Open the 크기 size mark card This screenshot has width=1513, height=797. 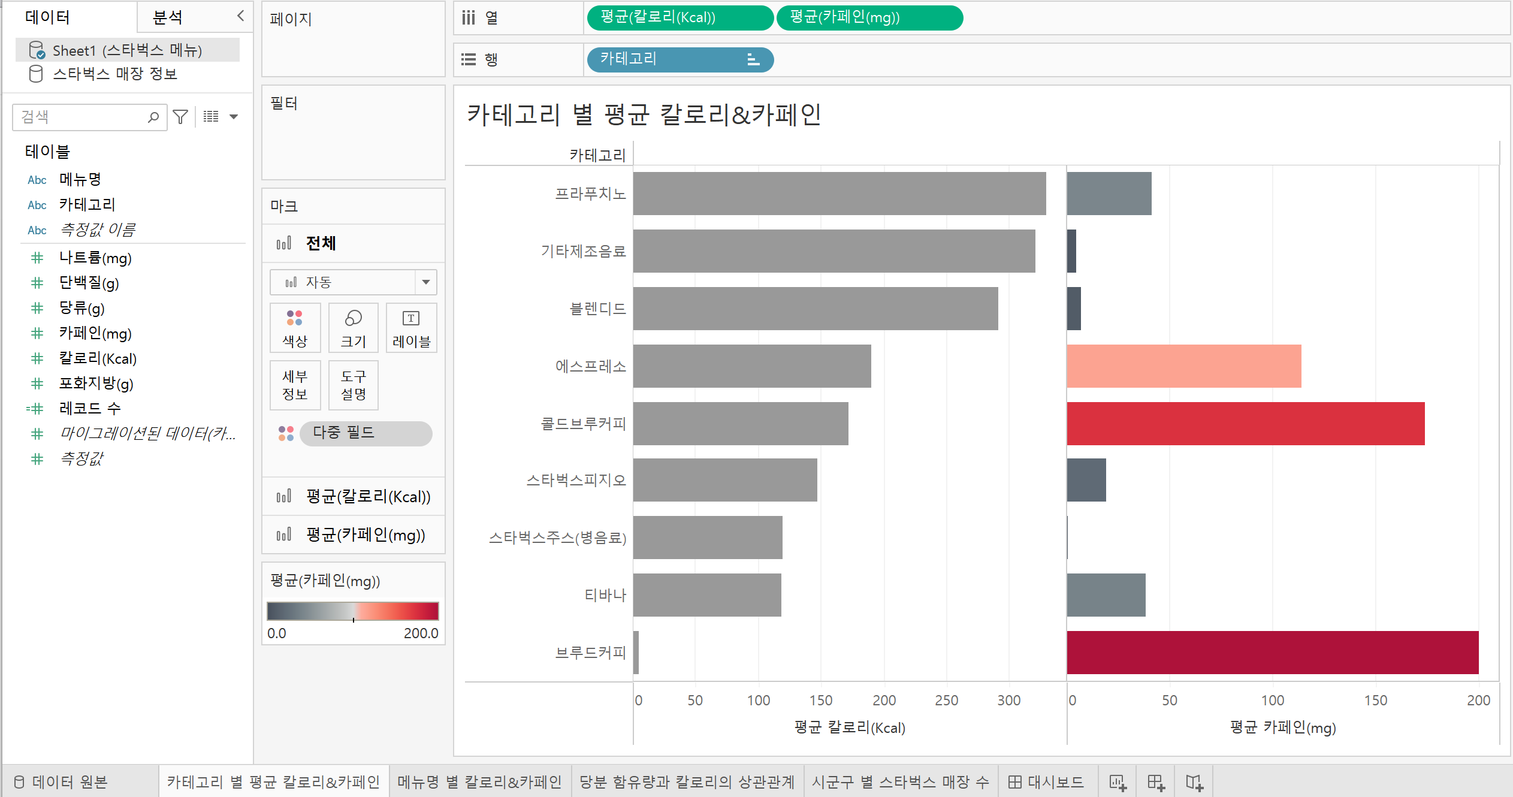[x=354, y=328]
